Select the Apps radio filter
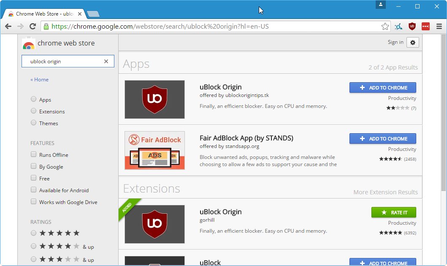Viewport: 447px width, 266px height. pyautogui.click(x=33, y=99)
